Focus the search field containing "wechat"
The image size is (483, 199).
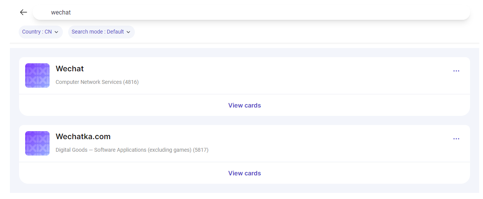tap(251, 12)
